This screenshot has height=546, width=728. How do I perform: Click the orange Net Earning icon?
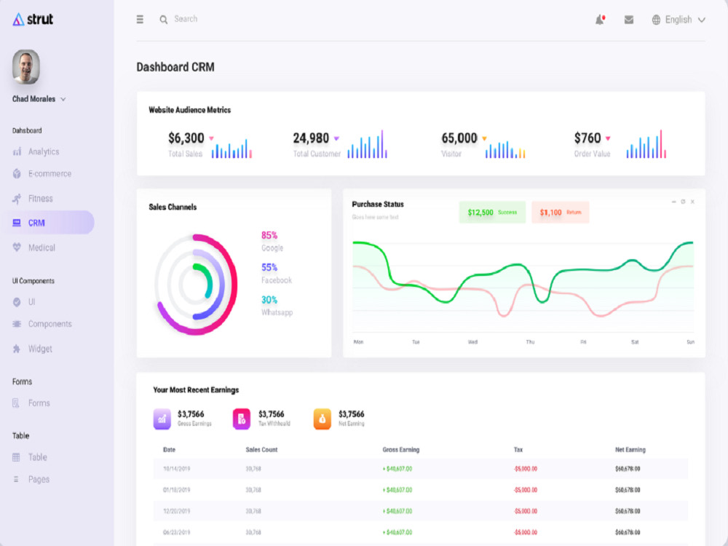323,419
